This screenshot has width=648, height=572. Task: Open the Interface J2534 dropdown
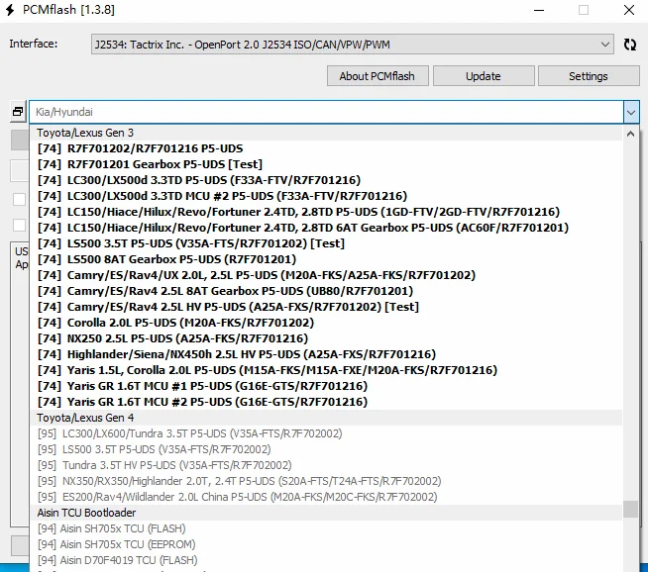coord(352,45)
